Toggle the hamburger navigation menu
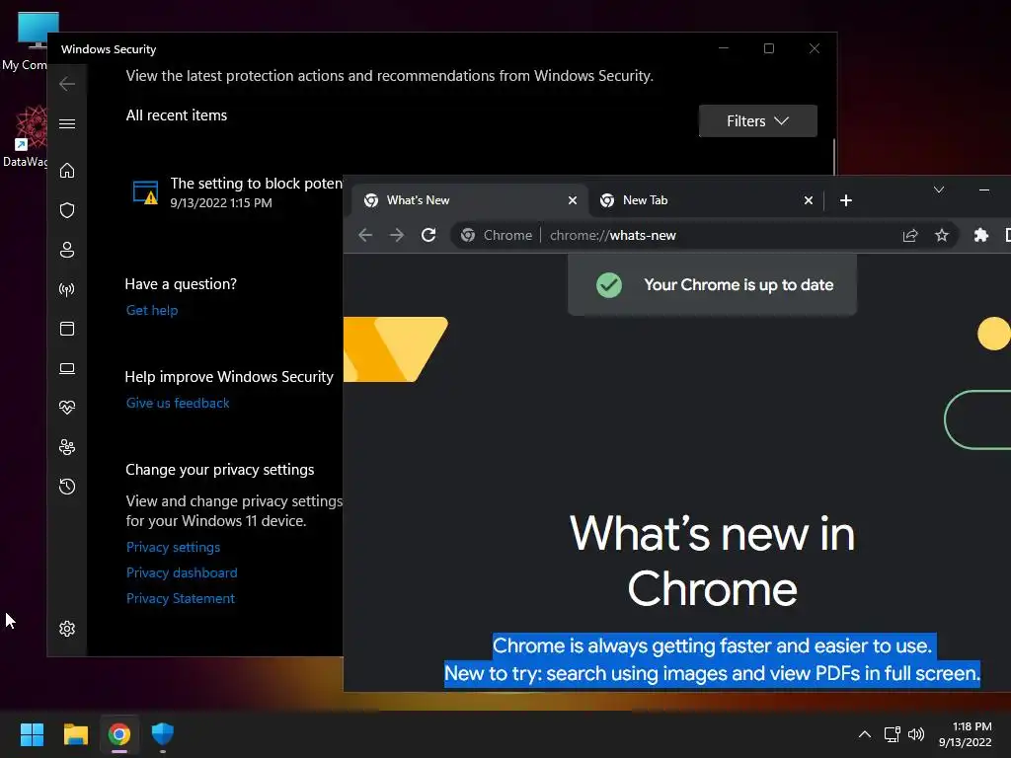The height and width of the screenshot is (758, 1011). (x=67, y=123)
